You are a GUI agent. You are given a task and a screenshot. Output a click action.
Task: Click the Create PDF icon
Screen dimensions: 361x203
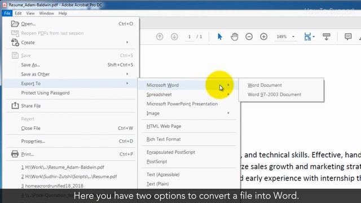[x=15, y=42]
